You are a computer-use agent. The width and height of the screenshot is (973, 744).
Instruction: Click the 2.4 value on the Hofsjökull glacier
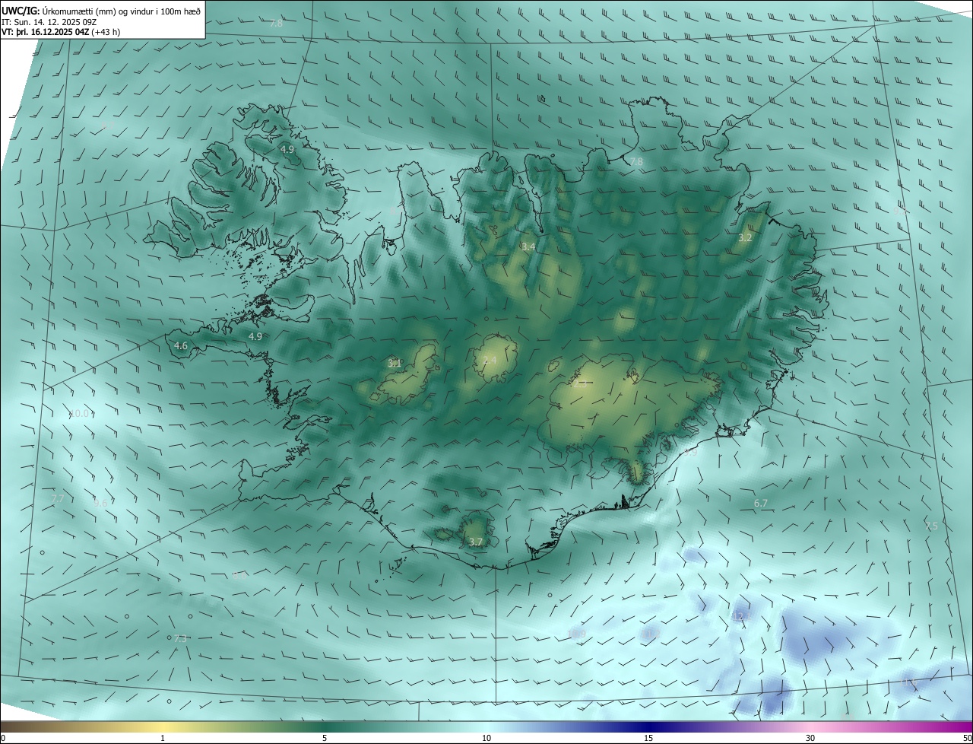pos(490,360)
